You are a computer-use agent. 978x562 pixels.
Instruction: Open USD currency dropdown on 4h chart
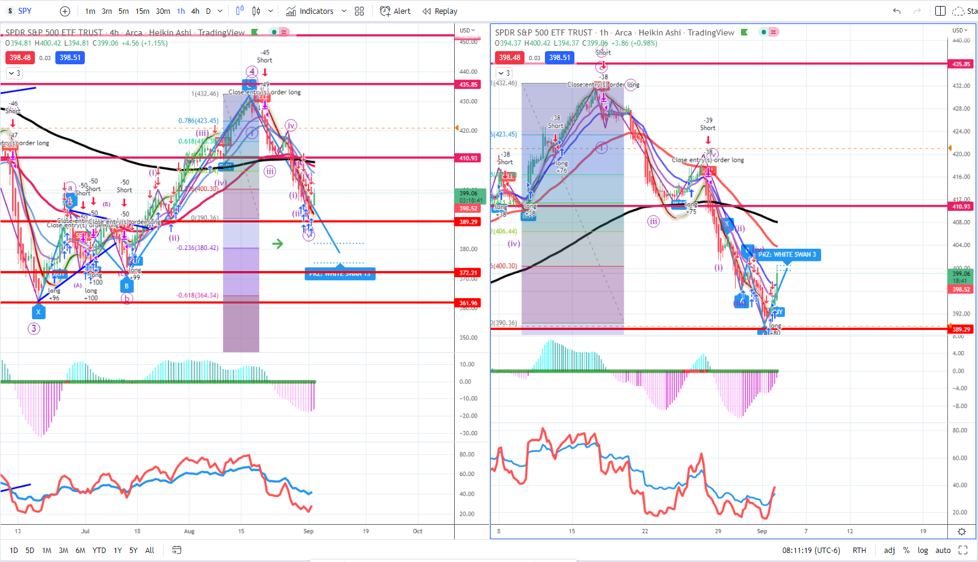(467, 30)
